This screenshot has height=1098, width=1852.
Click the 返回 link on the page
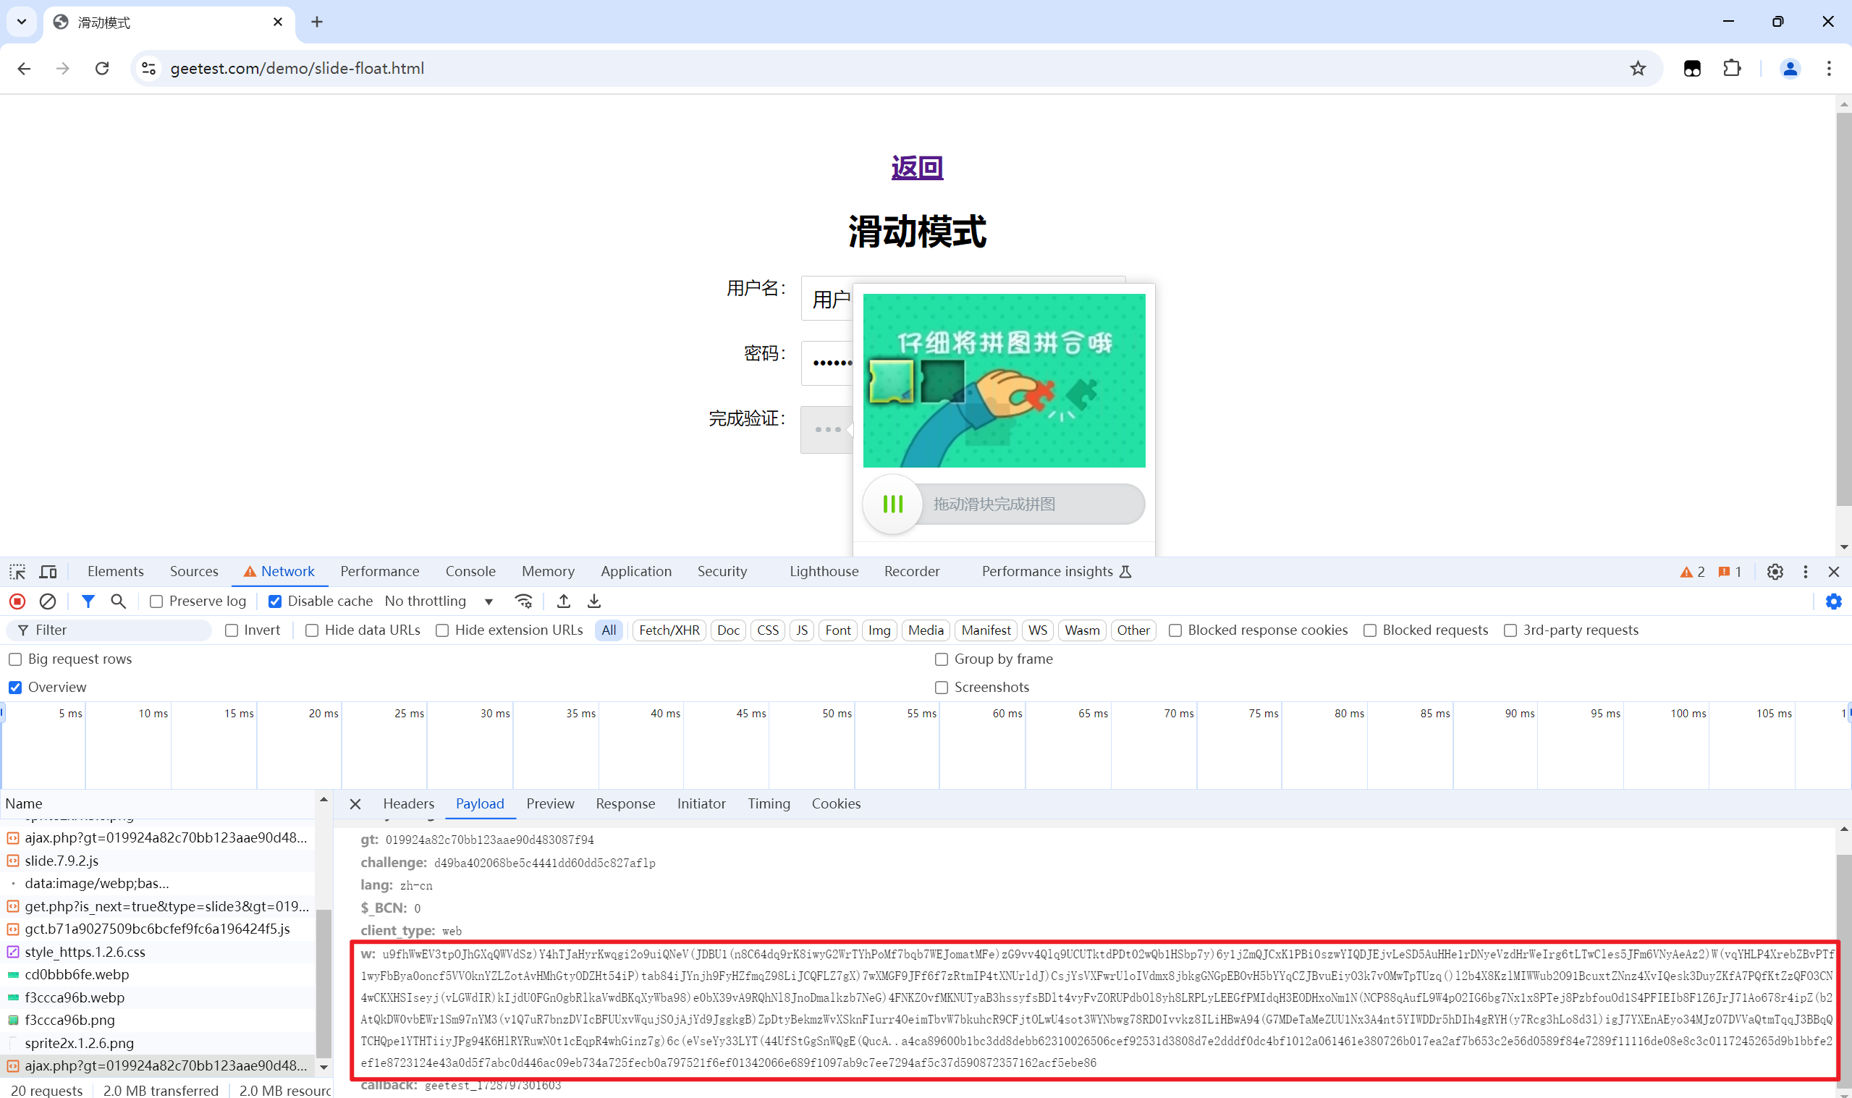[913, 166]
